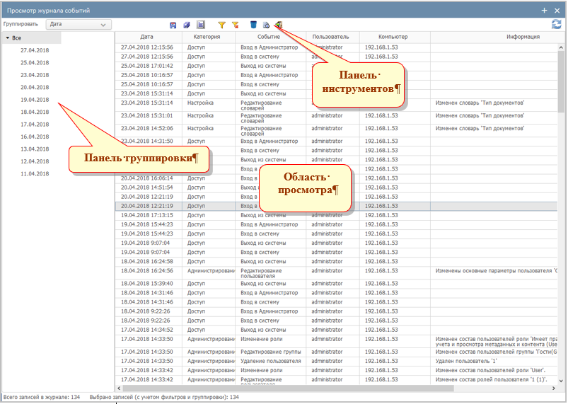
Task: Click the third toolbar icon left of the filter funnel
Action: pyautogui.click(x=201, y=25)
